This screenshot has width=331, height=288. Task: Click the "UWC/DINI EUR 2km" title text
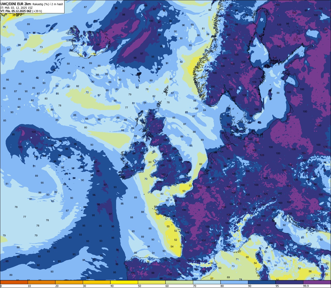pos(16,4)
